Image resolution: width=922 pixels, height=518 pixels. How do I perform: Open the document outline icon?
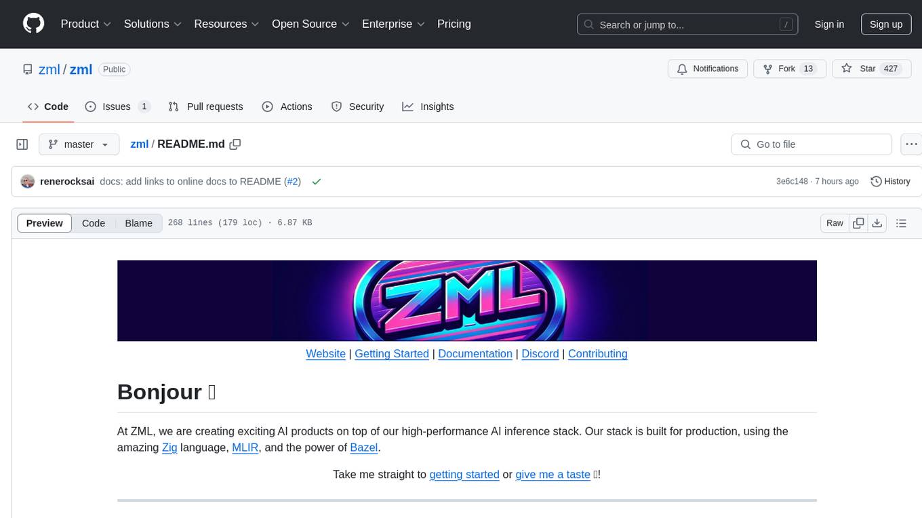(x=901, y=223)
